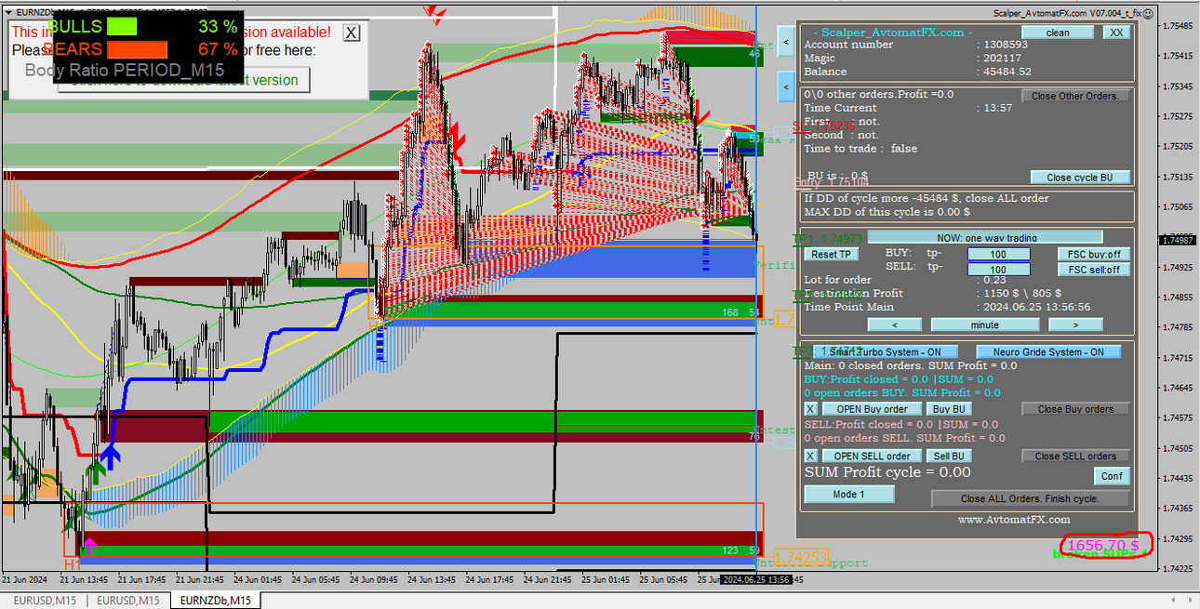Select the EURNZDb,M15 chart tab

[216, 601]
